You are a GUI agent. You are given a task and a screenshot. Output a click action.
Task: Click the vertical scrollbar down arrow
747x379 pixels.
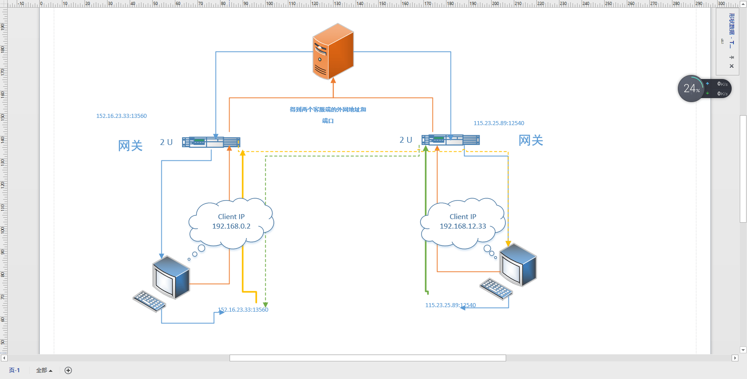743,350
